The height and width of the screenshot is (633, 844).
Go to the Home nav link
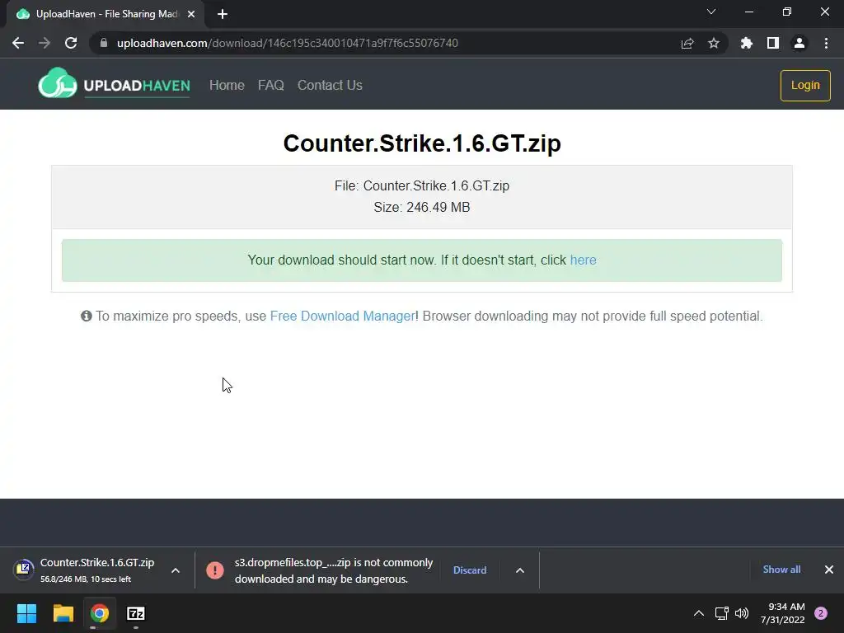pyautogui.click(x=227, y=85)
